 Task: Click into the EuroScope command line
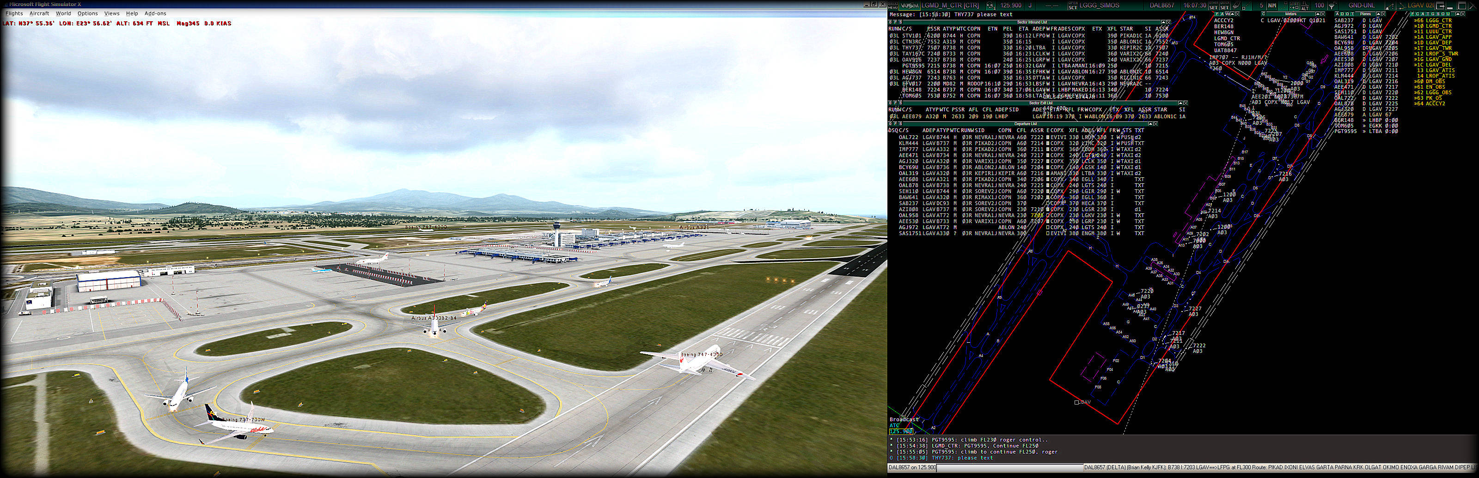pos(1009,468)
